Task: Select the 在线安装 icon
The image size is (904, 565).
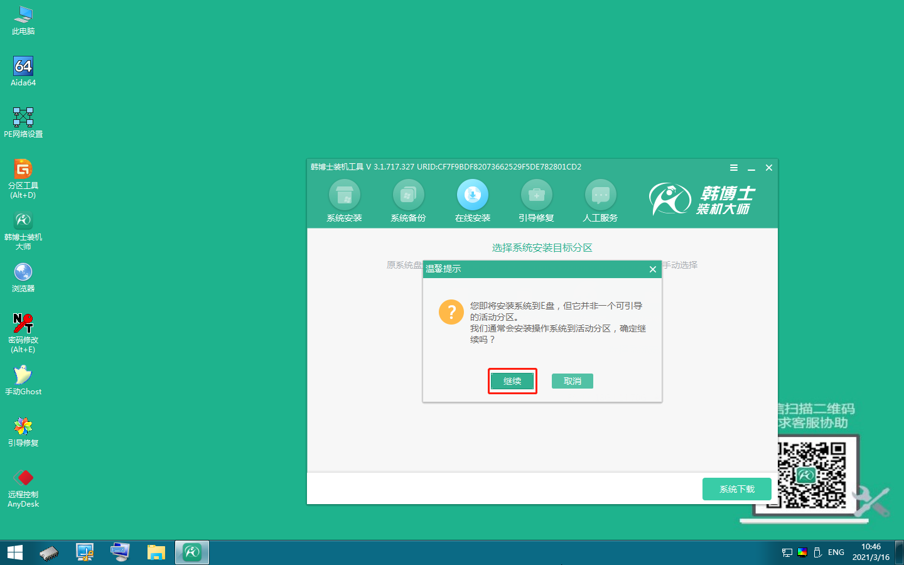Action: click(x=472, y=196)
